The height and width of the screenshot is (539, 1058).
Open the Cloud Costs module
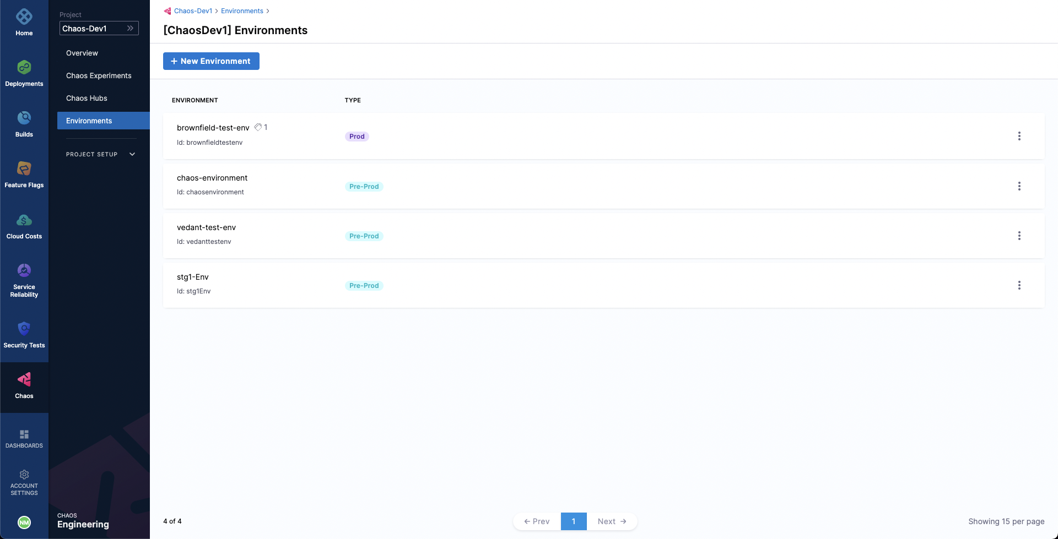(x=24, y=226)
